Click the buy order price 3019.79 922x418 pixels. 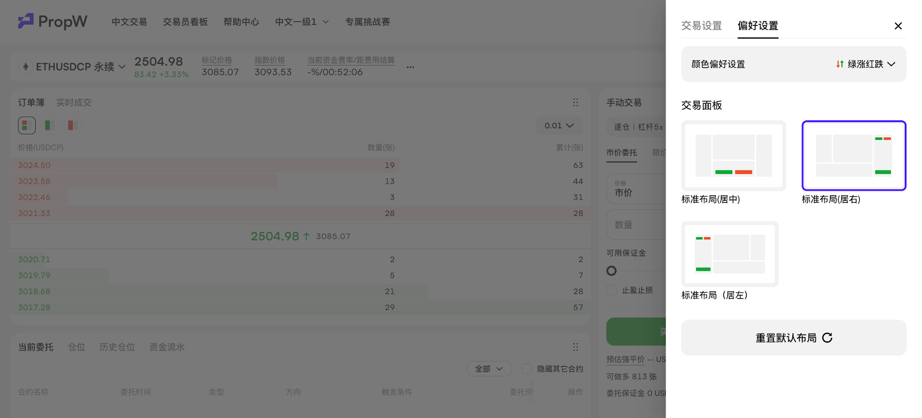click(34, 275)
